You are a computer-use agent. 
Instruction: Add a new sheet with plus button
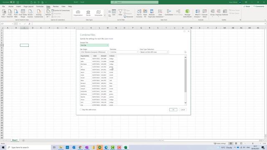[23, 140]
